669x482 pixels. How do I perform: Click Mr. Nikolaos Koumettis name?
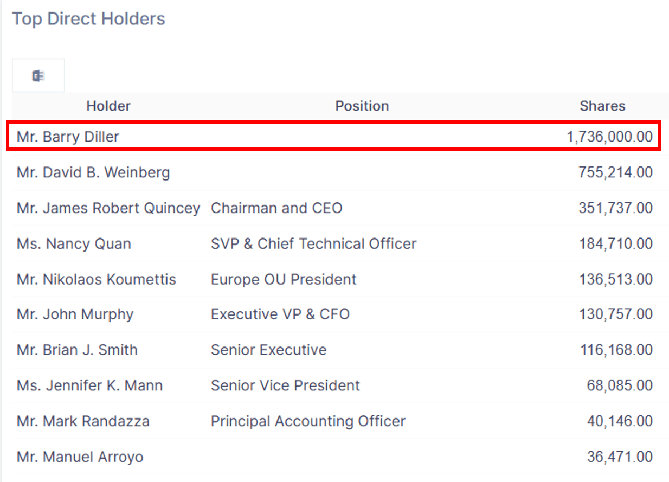pos(97,279)
